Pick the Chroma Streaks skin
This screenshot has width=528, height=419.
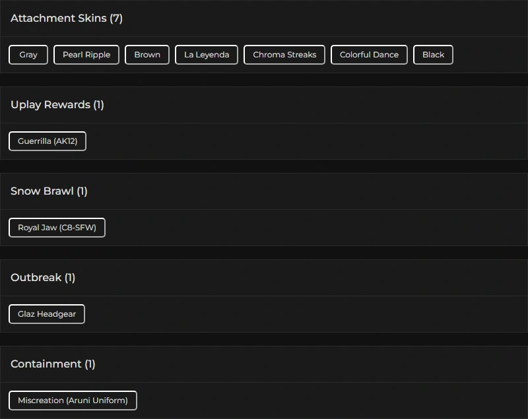tap(284, 55)
